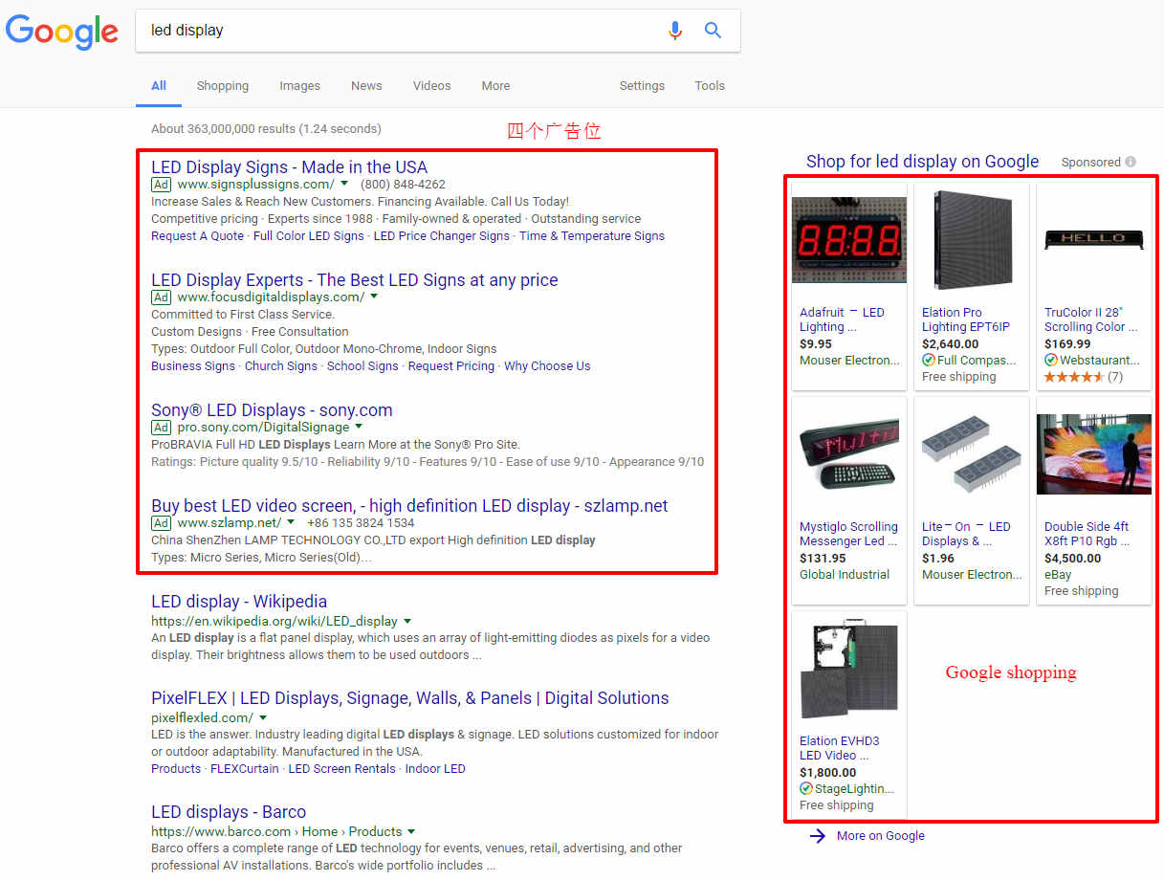This screenshot has width=1164, height=881.
Task: Click the blue search magnifier icon
Action: tap(713, 31)
